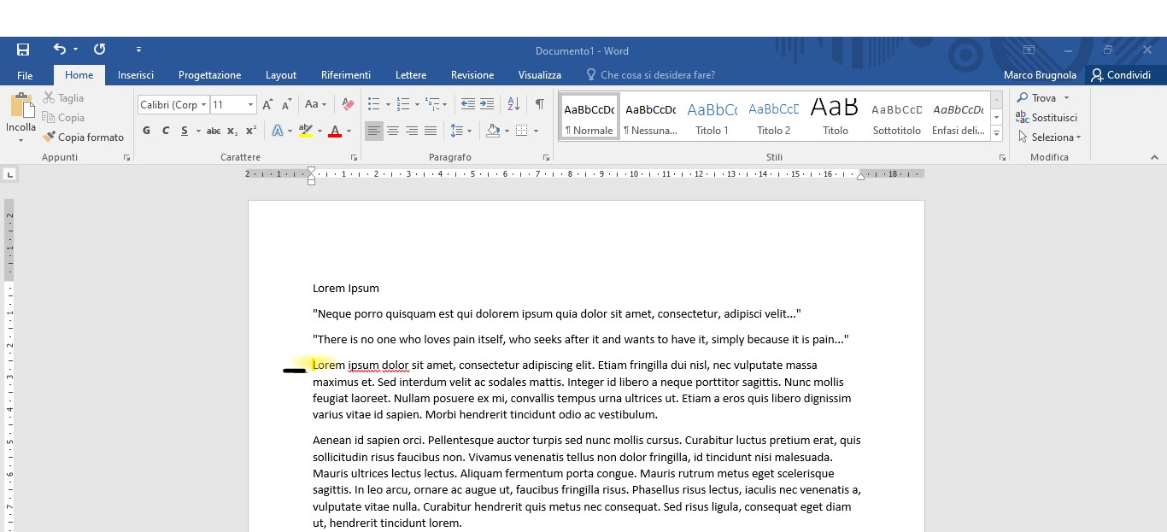Click the Taglia scissors icon

point(51,97)
